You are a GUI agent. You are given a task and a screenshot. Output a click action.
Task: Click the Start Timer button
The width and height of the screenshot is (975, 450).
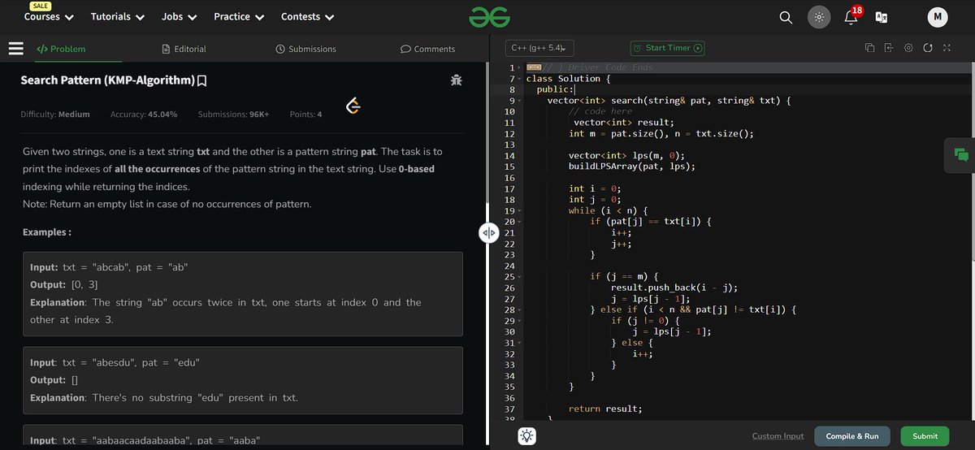(x=668, y=48)
